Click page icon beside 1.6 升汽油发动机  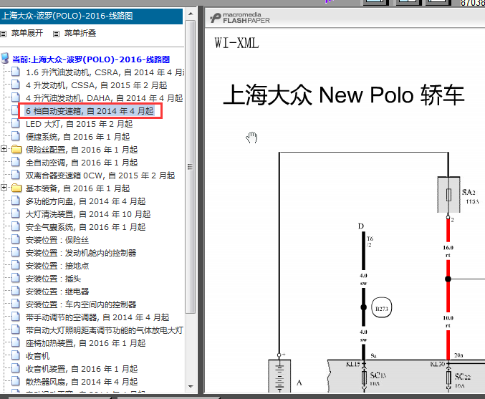pyautogui.click(x=16, y=72)
